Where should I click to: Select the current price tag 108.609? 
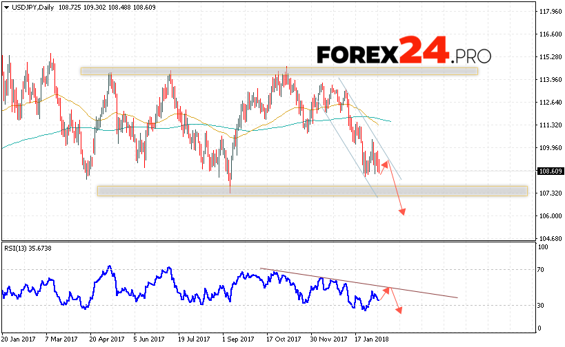551,170
